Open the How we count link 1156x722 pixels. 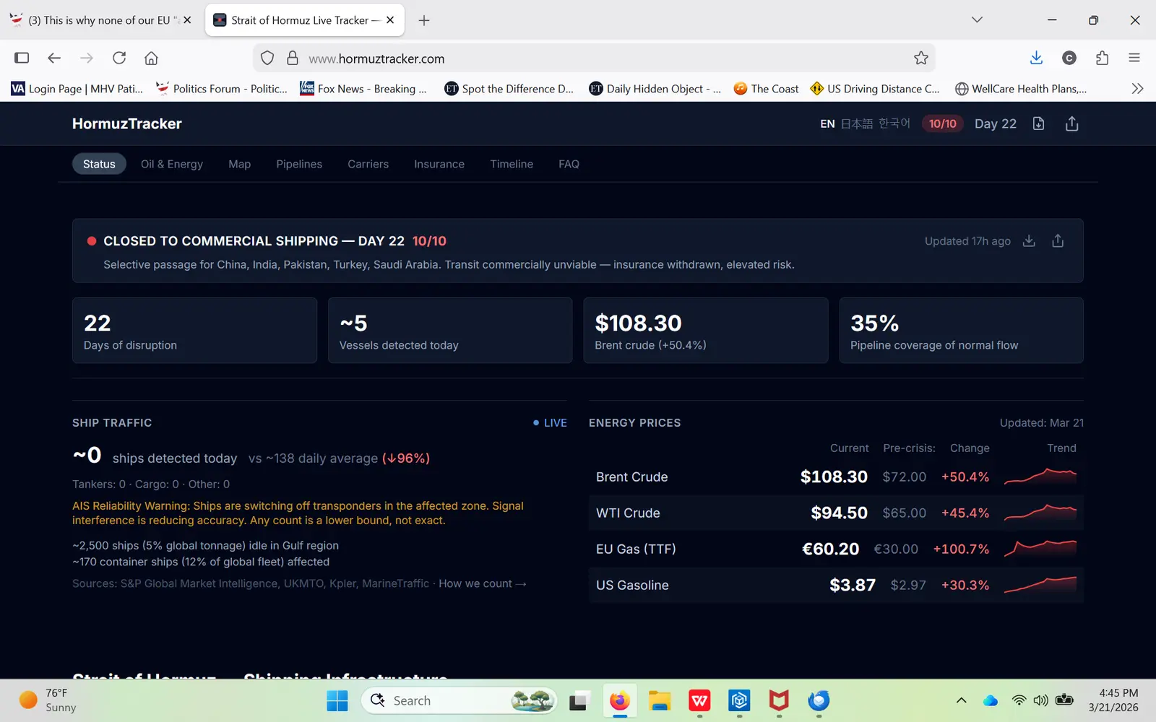[x=482, y=583]
